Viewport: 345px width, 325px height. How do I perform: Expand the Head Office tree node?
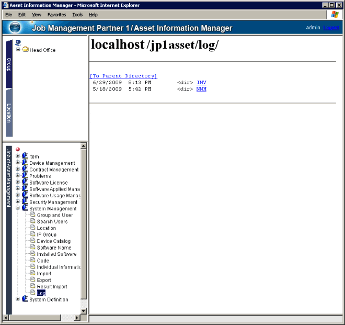point(18,50)
